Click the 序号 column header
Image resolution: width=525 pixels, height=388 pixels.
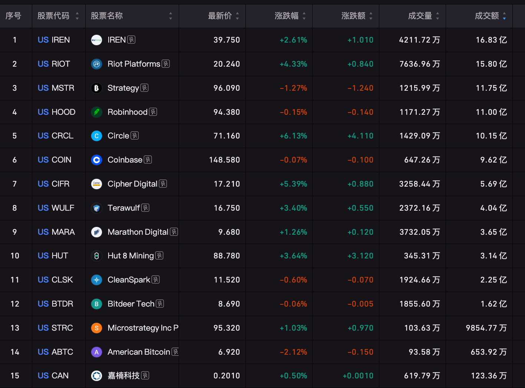(13, 16)
